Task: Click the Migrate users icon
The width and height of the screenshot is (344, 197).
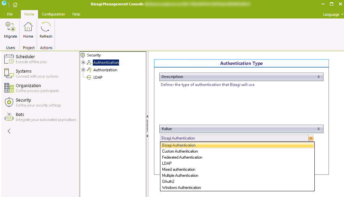Action: click(x=10, y=27)
